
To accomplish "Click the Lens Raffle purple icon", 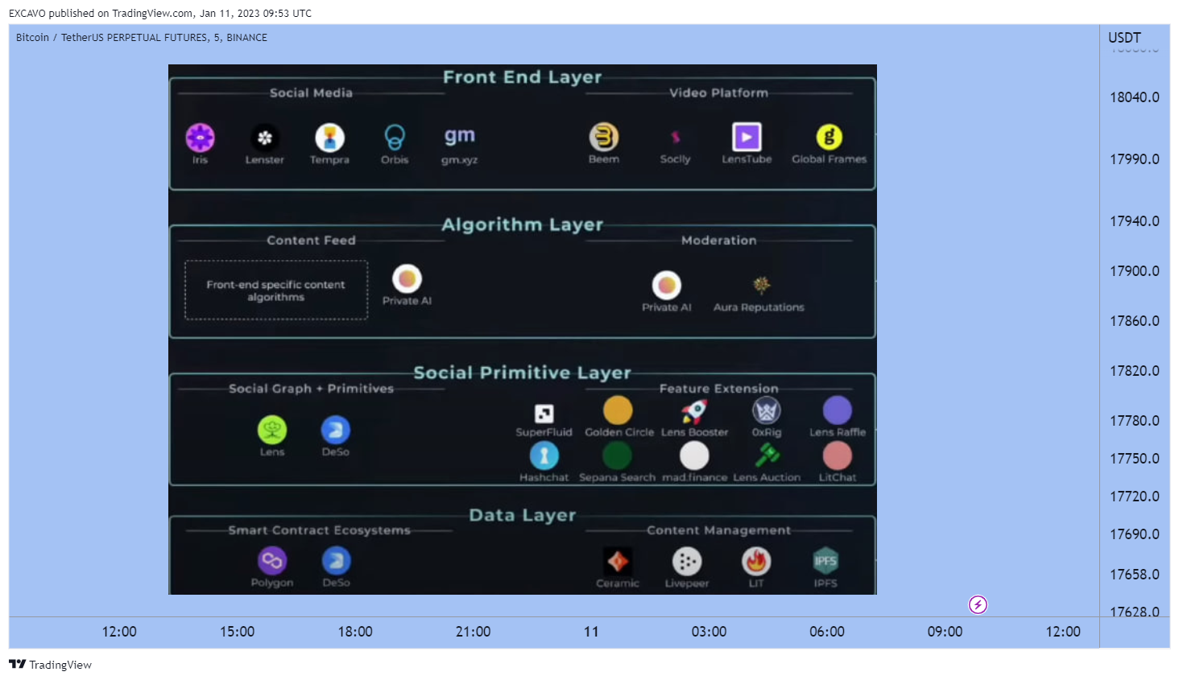I will click(838, 410).
